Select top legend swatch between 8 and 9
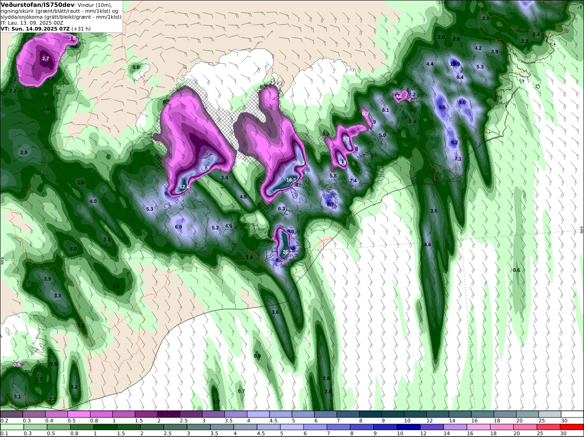 (370, 414)
